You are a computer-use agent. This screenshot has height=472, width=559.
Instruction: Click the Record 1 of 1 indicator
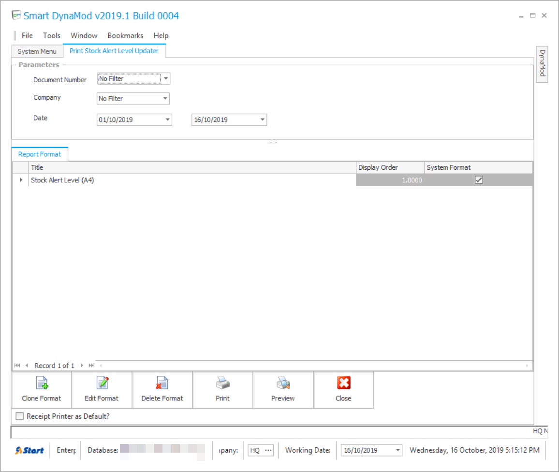pos(54,366)
